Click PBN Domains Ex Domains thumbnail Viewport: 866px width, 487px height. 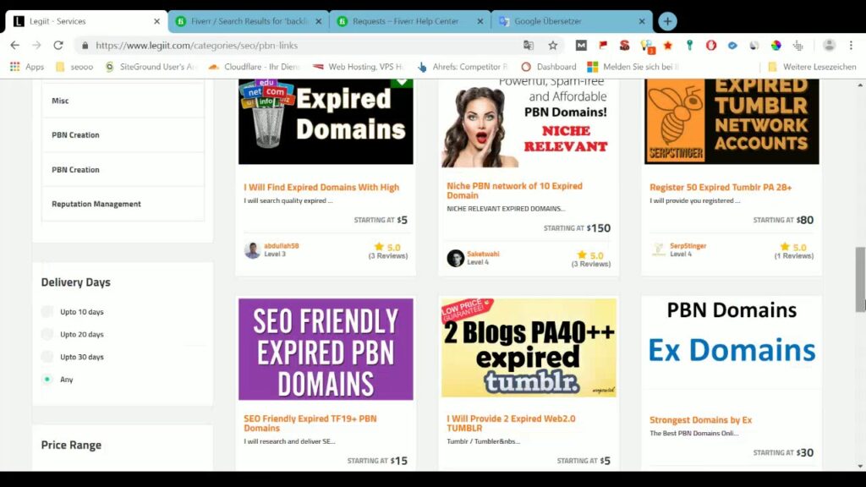[x=732, y=342]
